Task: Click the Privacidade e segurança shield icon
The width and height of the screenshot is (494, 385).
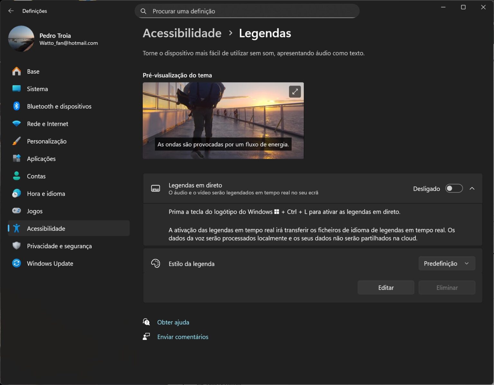Action: tap(16, 246)
